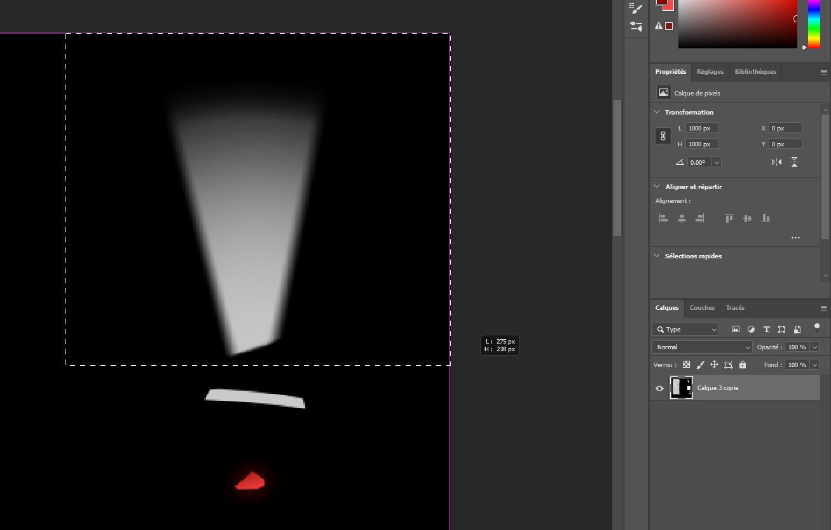Toggle lock transparent pixels checkerboard

686,365
